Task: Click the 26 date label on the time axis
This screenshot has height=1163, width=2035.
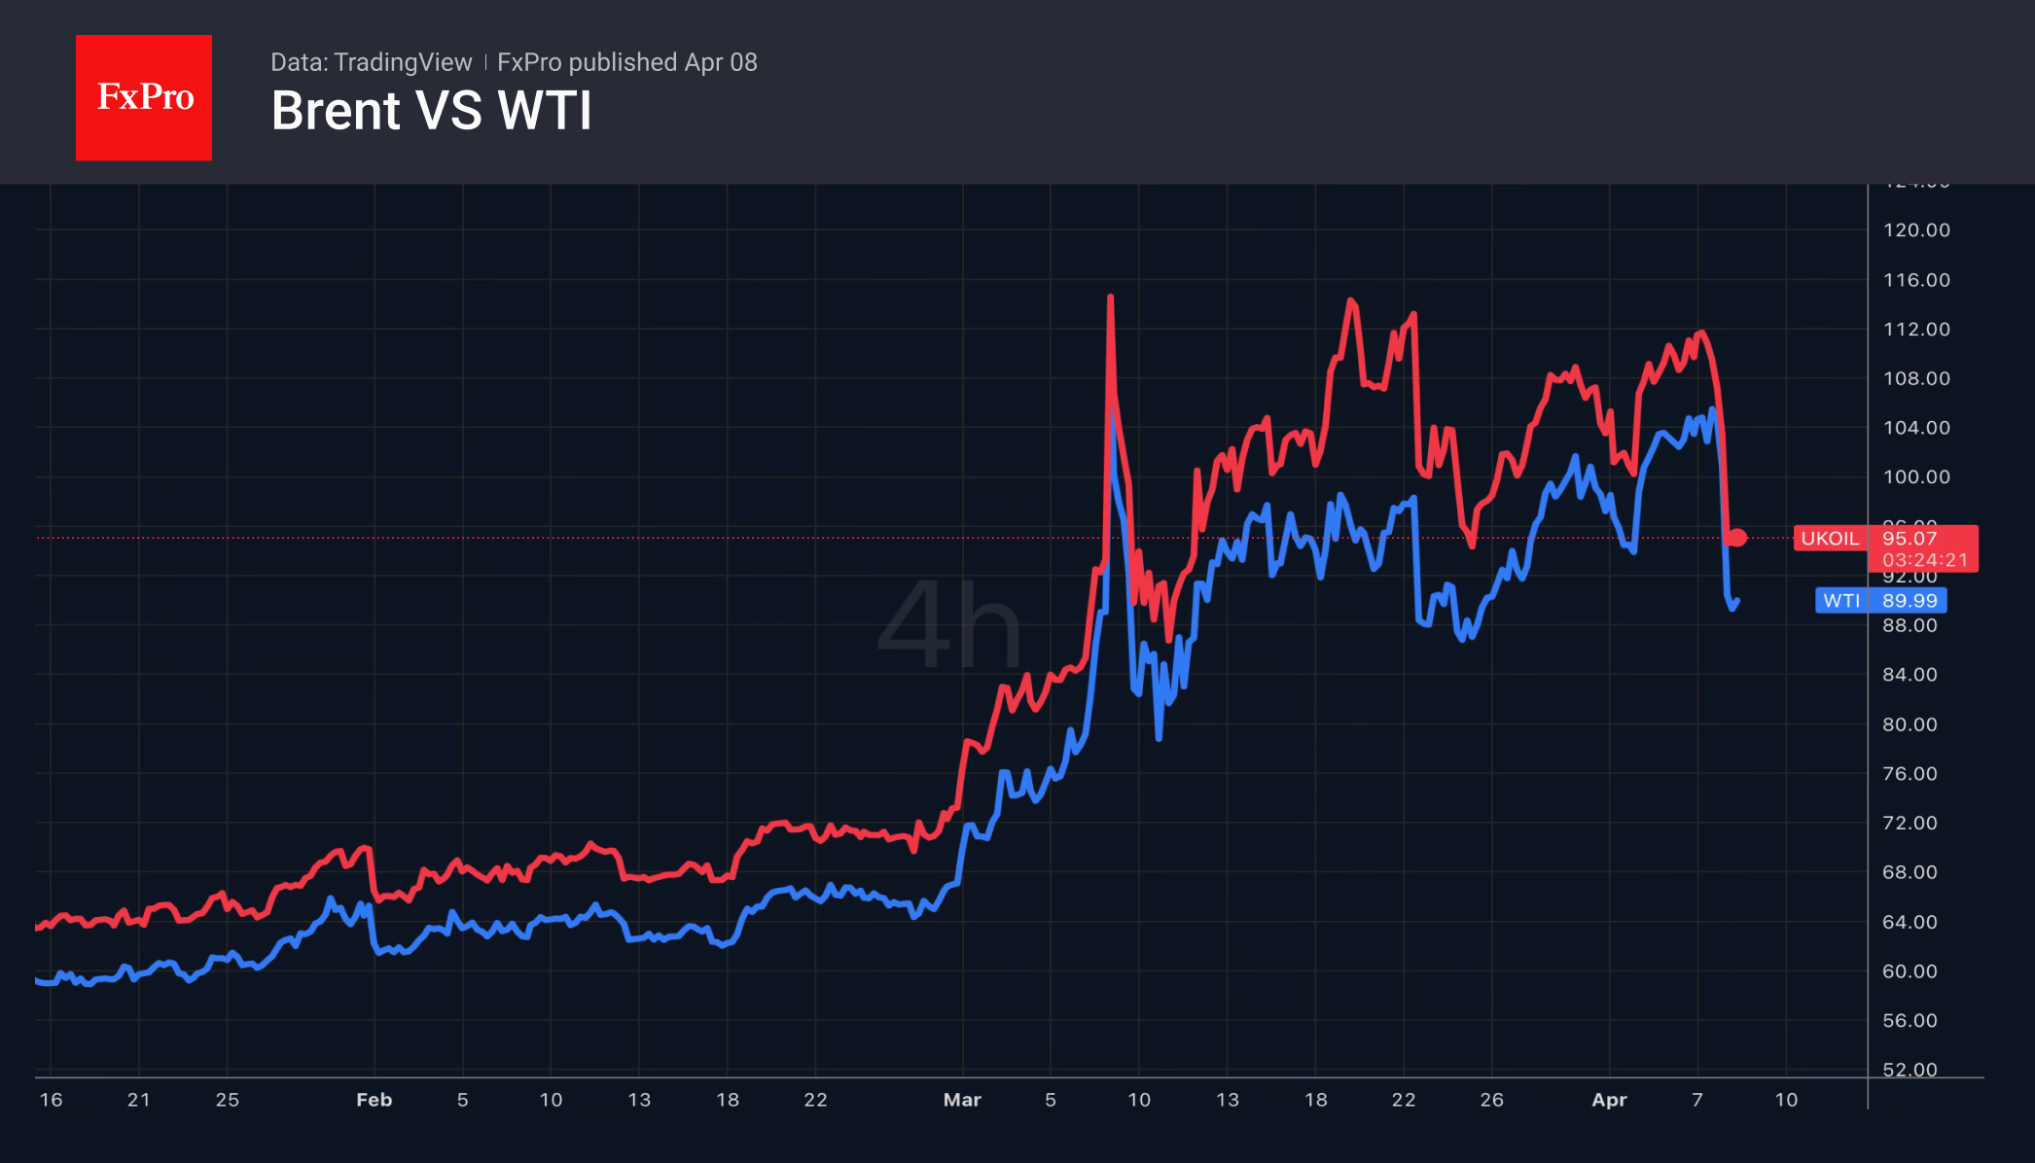Action: click(x=1491, y=1100)
